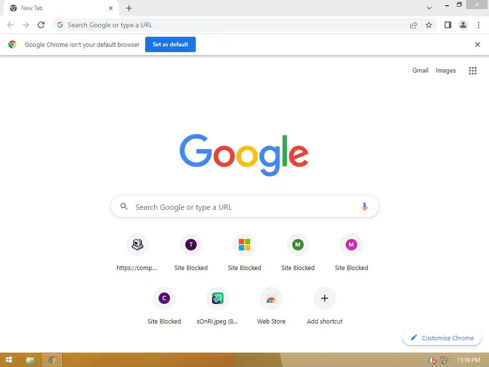Toggle the side panel icon
489x367 pixels.
(x=448, y=25)
